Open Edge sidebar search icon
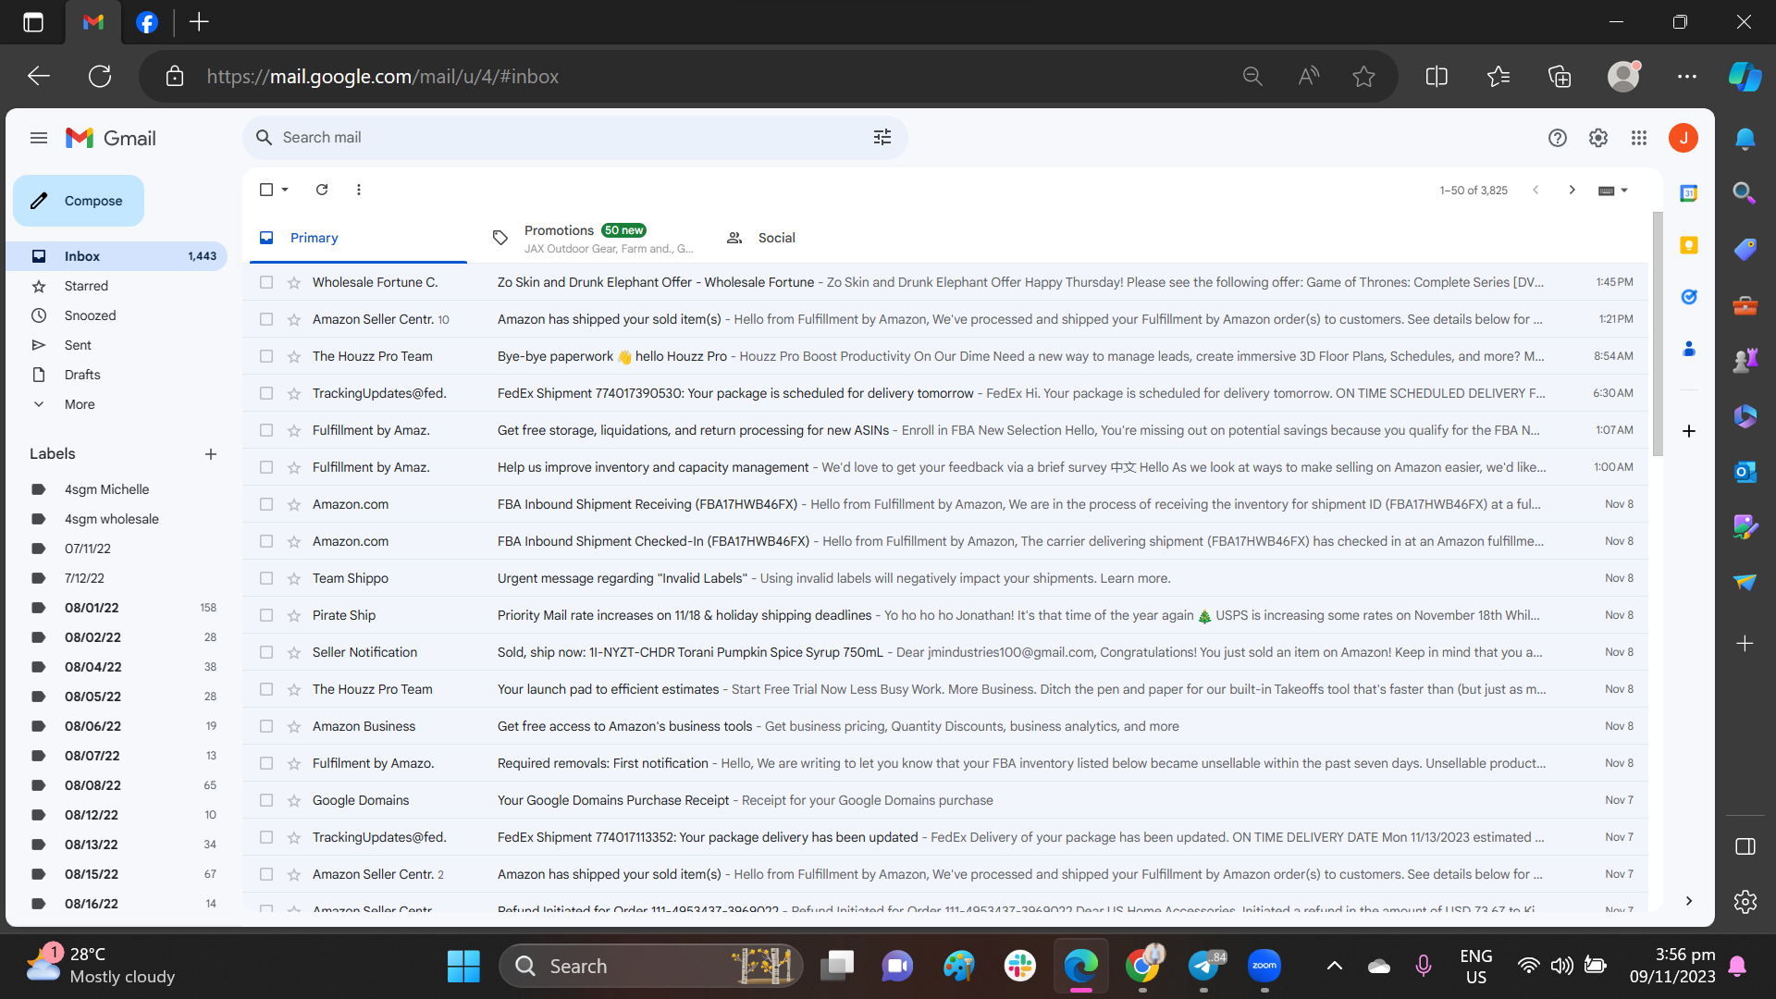Screen dimensions: 1776x999 tap(1745, 192)
